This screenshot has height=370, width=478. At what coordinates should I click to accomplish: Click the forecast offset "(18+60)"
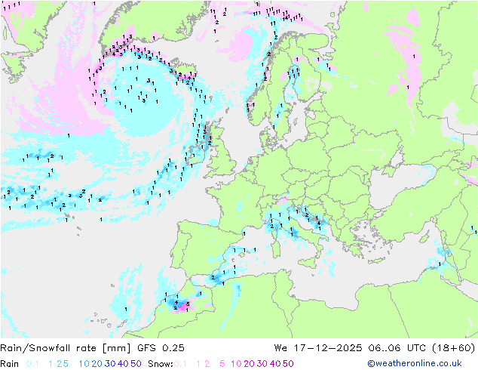pyautogui.click(x=454, y=348)
